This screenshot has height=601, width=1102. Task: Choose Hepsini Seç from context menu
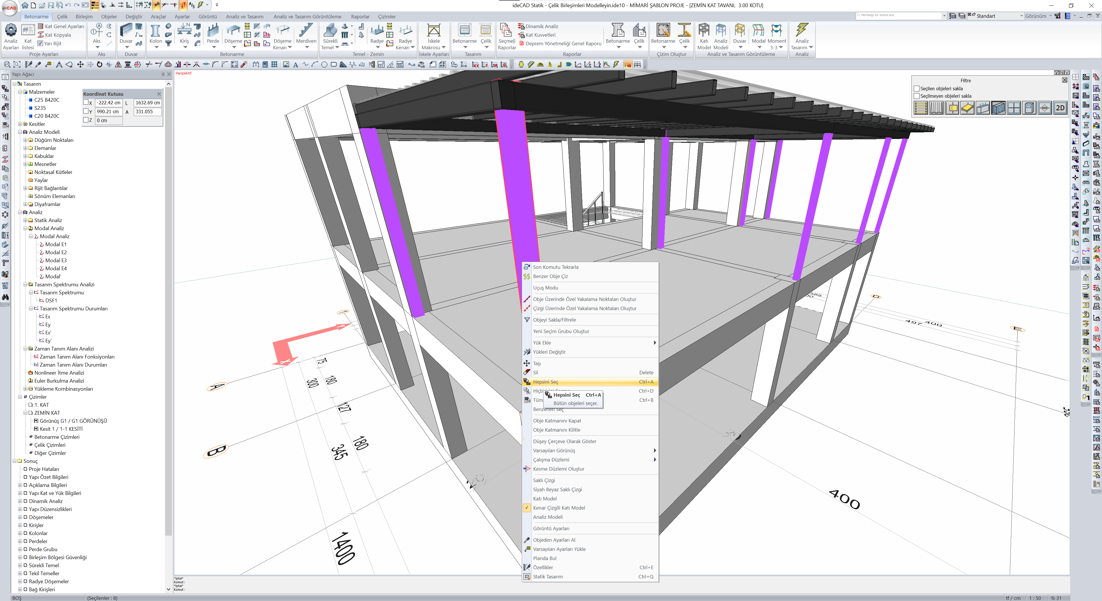(546, 382)
